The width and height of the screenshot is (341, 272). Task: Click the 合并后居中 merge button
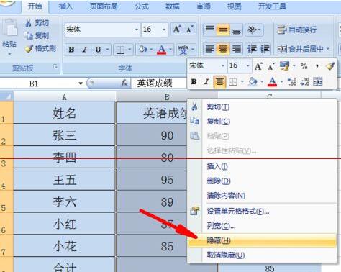pos(300,49)
